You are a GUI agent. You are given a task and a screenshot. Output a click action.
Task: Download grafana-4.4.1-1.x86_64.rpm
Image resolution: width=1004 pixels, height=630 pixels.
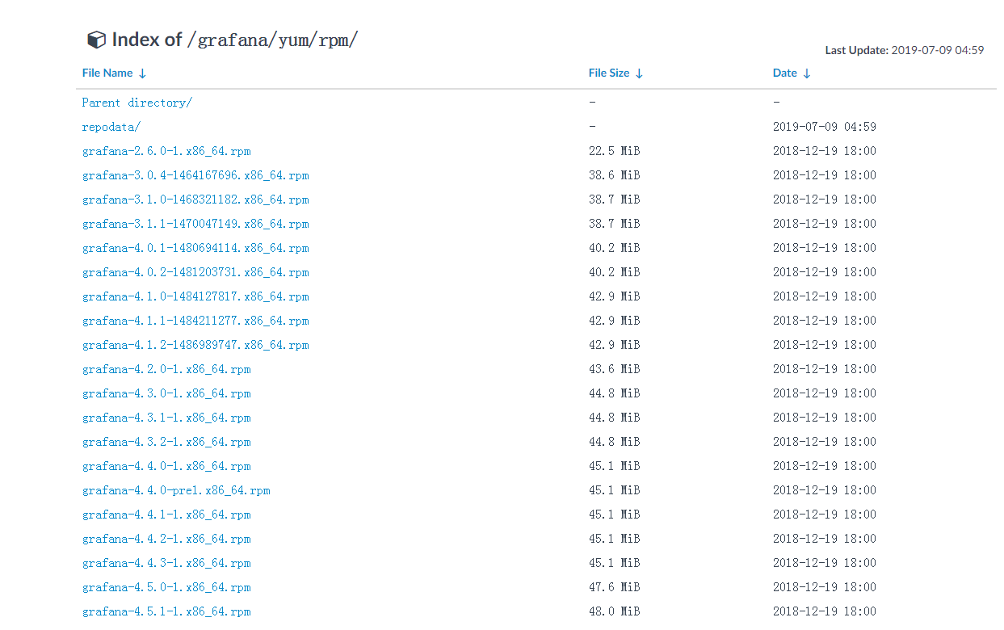(166, 514)
